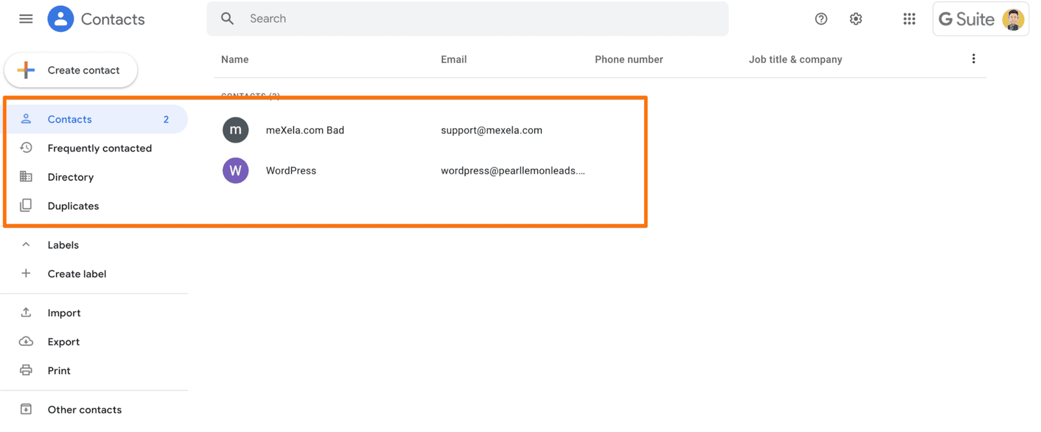The image size is (1041, 432).
Task: Focus the Search input field
Action: click(x=468, y=18)
